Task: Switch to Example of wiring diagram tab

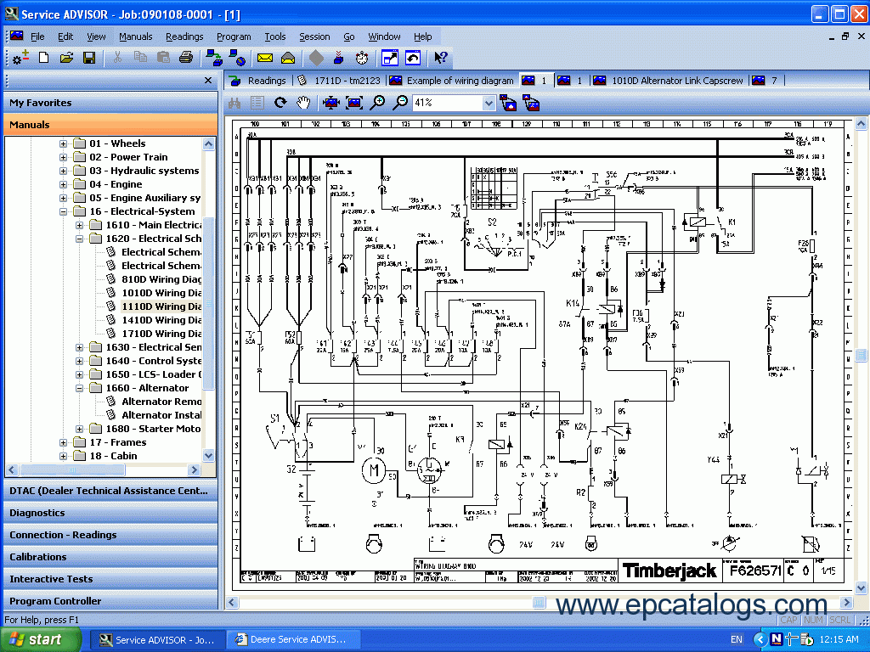Action: tap(452, 81)
